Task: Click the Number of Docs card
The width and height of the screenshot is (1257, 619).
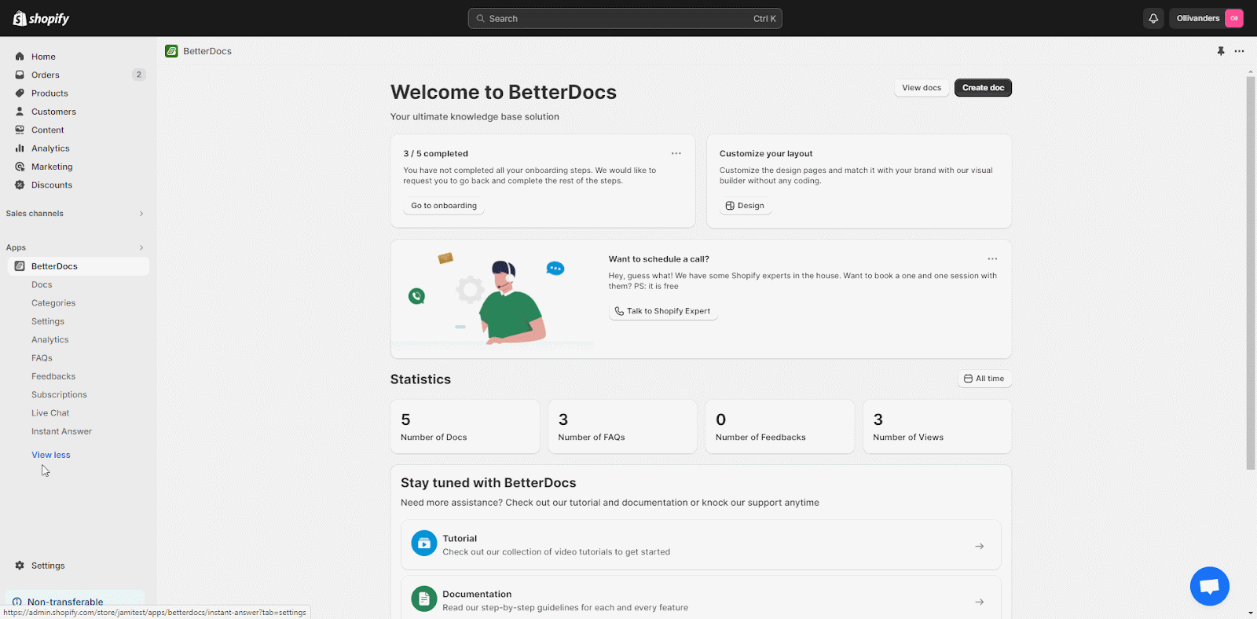Action: 465,427
